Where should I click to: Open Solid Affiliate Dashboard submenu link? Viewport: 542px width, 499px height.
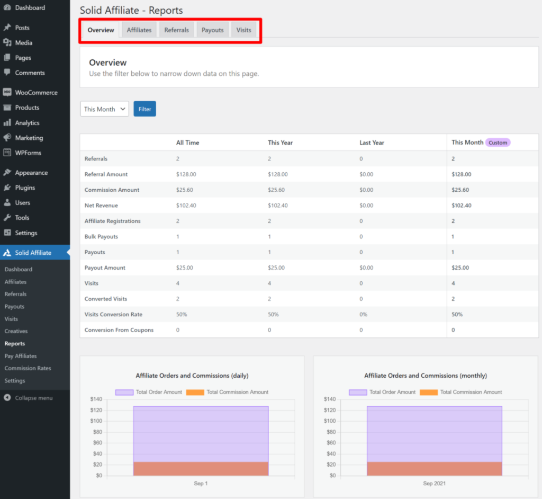click(x=19, y=269)
